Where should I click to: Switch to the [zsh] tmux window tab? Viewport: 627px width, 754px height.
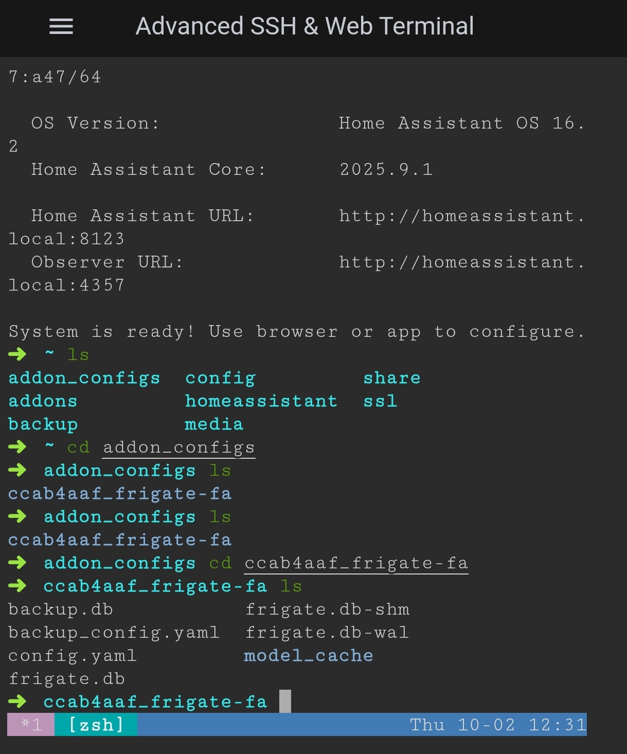pos(96,725)
